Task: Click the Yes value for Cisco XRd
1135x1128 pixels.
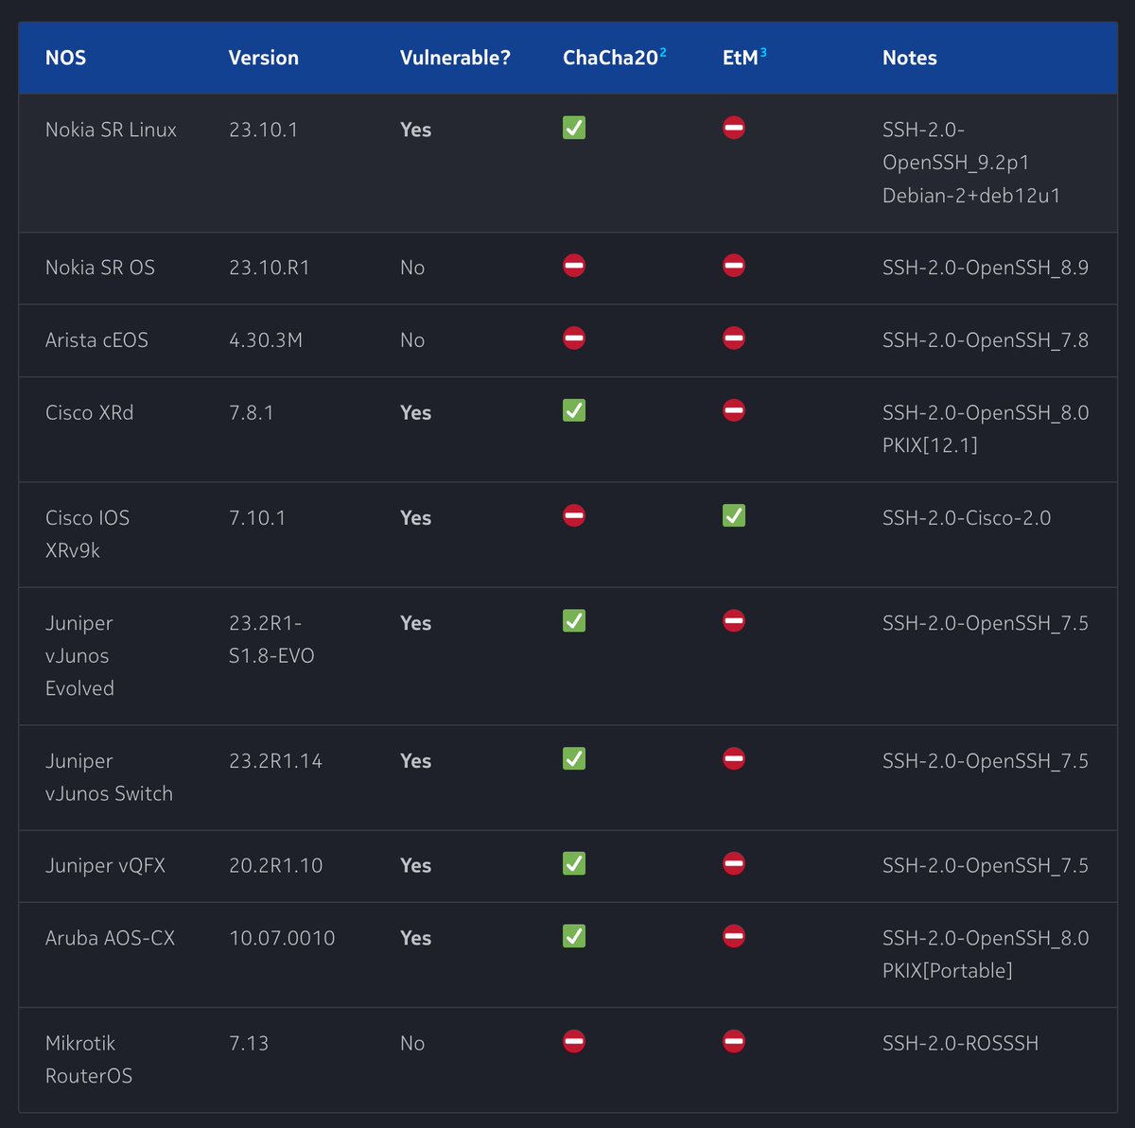Action: pyautogui.click(x=415, y=413)
